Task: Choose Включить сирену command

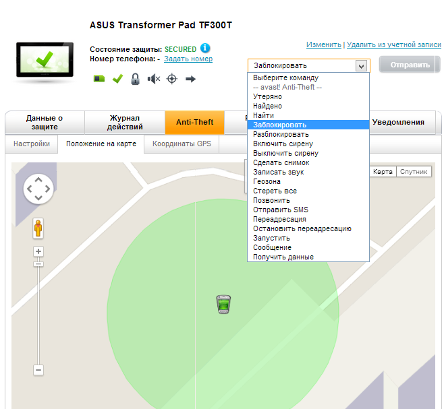Action: pyautogui.click(x=308, y=144)
